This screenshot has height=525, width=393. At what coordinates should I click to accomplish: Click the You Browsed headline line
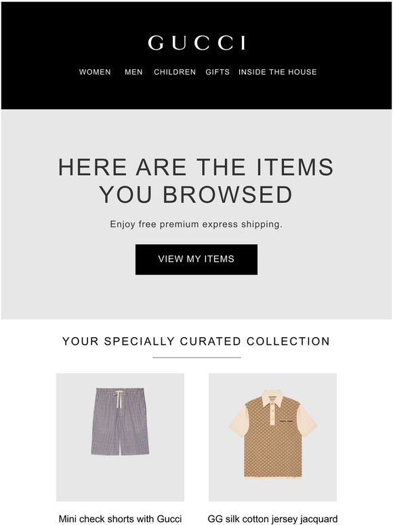(196, 195)
